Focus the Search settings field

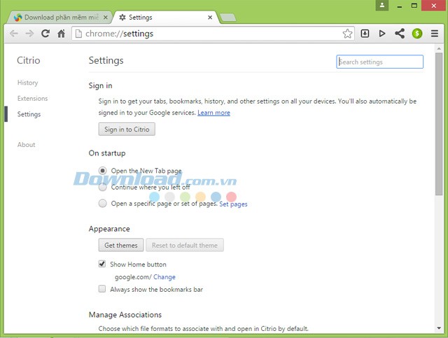380,62
